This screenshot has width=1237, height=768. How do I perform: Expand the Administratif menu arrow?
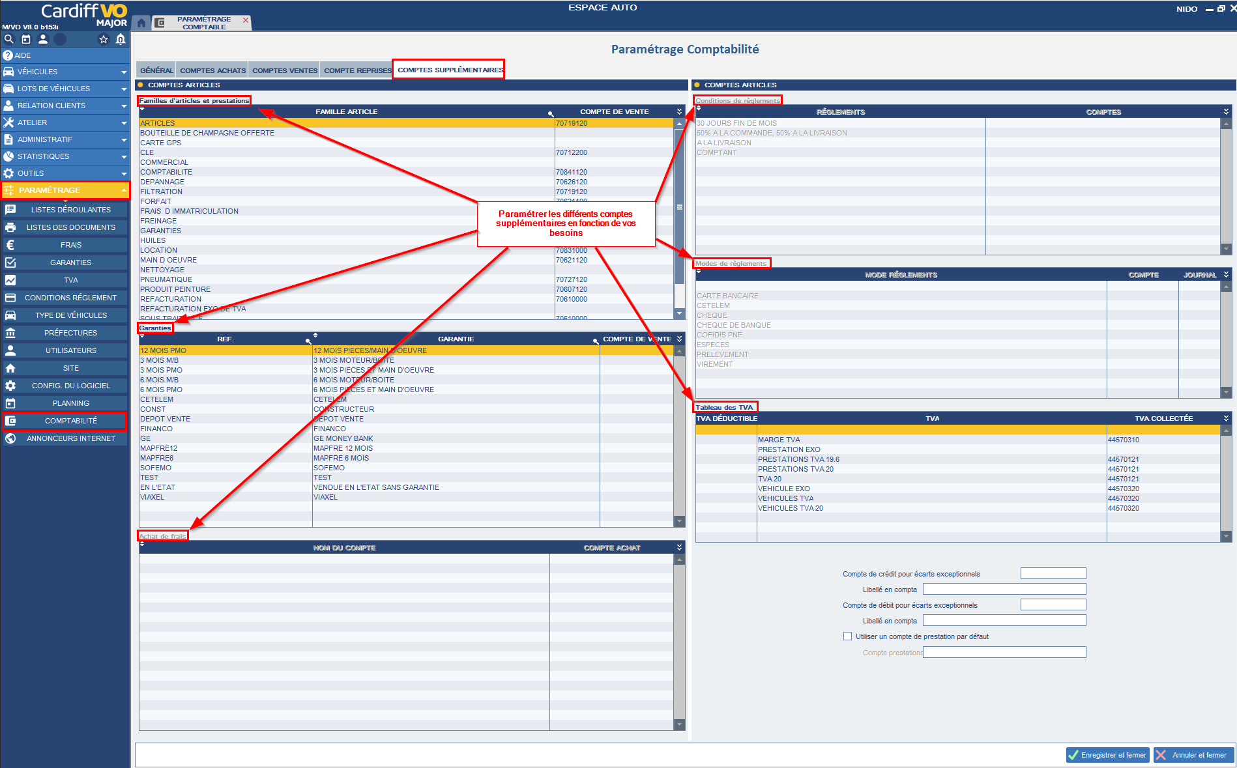coord(124,139)
